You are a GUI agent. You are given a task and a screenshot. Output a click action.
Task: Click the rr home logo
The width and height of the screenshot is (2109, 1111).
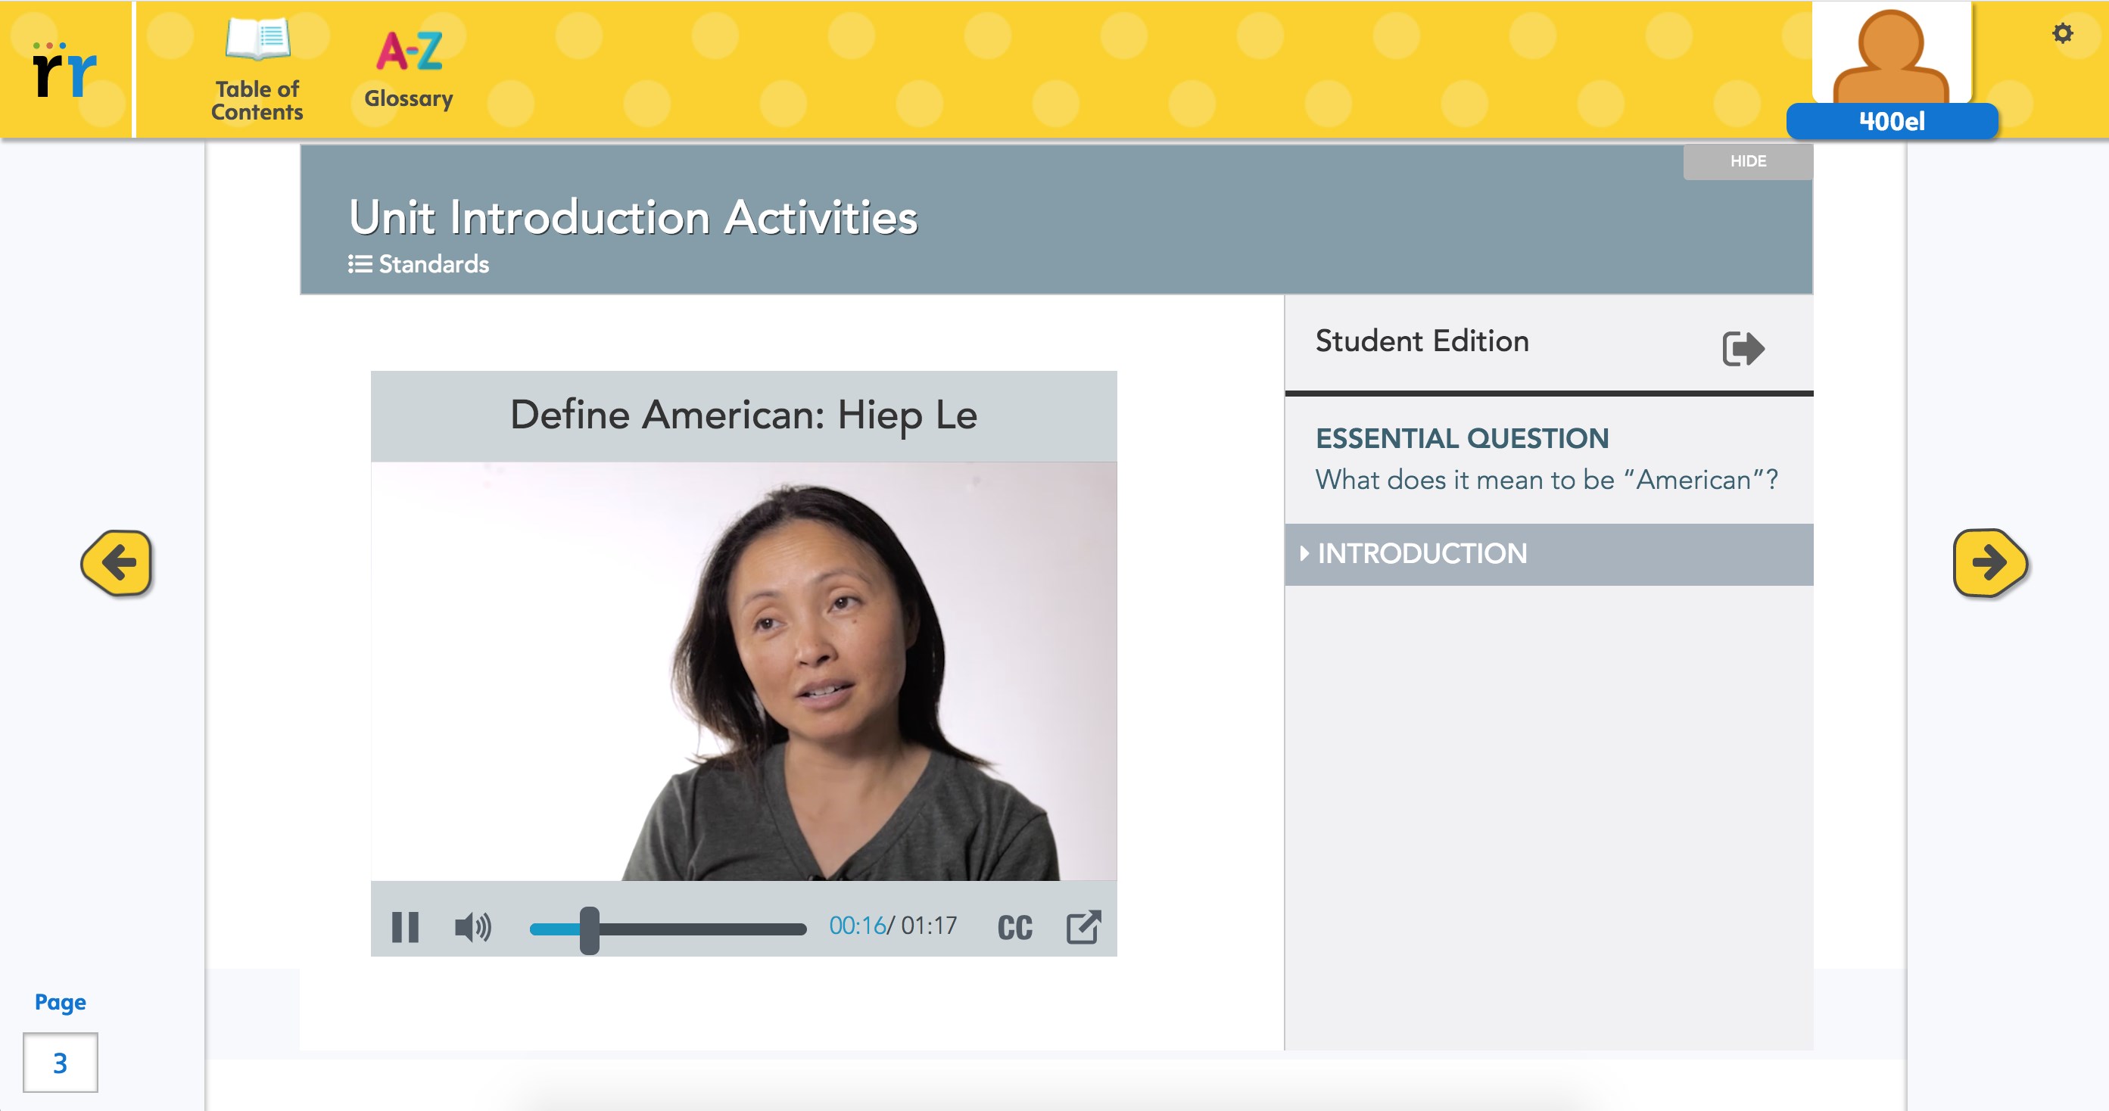pos(64,70)
